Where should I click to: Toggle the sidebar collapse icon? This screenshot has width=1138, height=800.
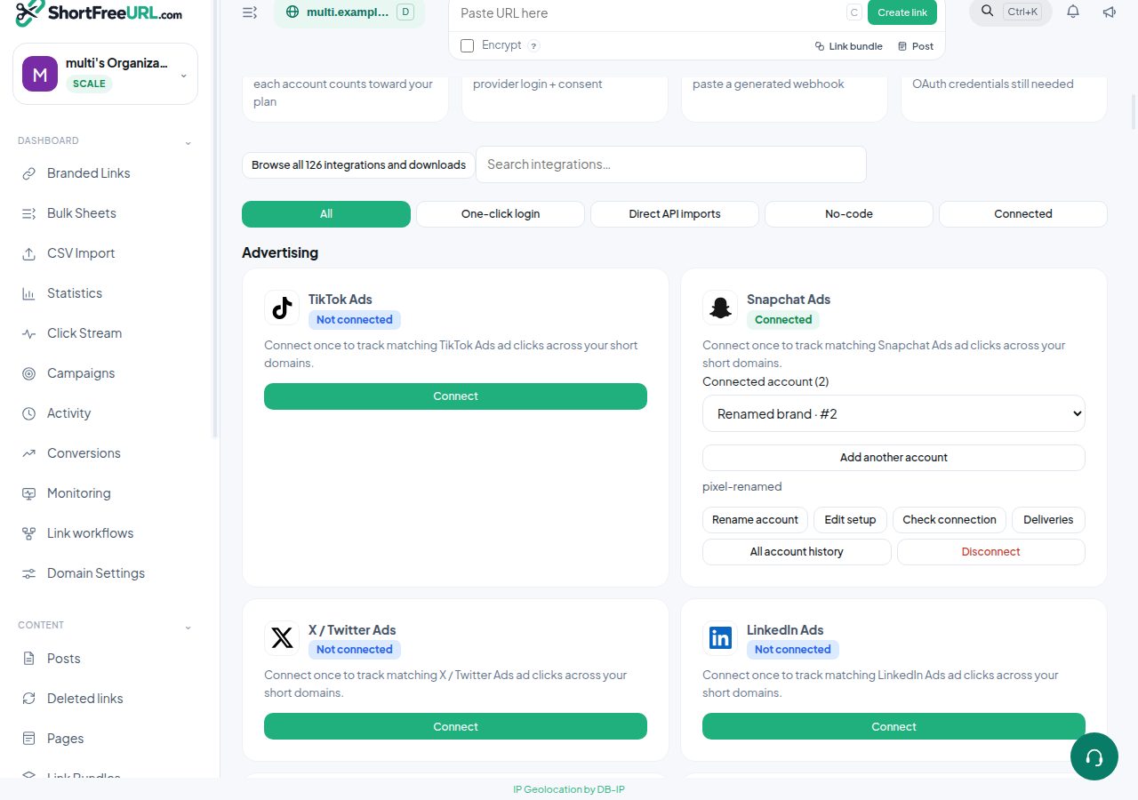click(250, 12)
